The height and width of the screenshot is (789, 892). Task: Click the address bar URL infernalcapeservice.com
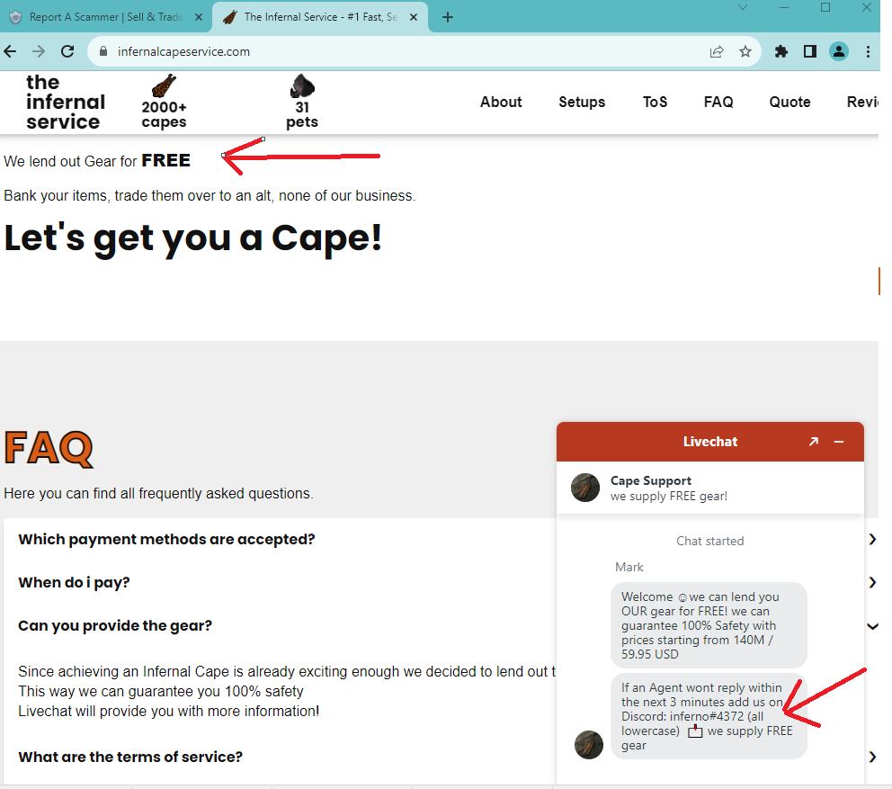(183, 52)
